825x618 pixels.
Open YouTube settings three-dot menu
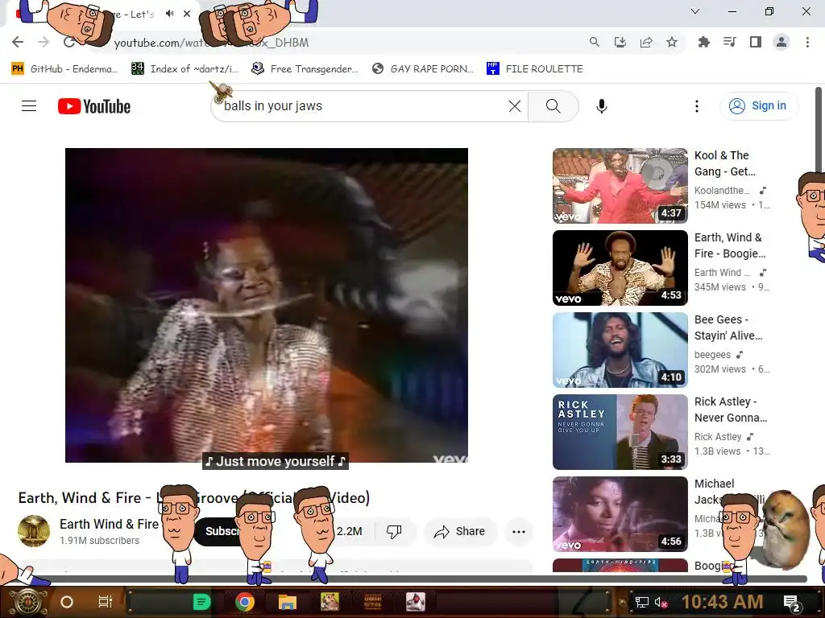pos(697,106)
